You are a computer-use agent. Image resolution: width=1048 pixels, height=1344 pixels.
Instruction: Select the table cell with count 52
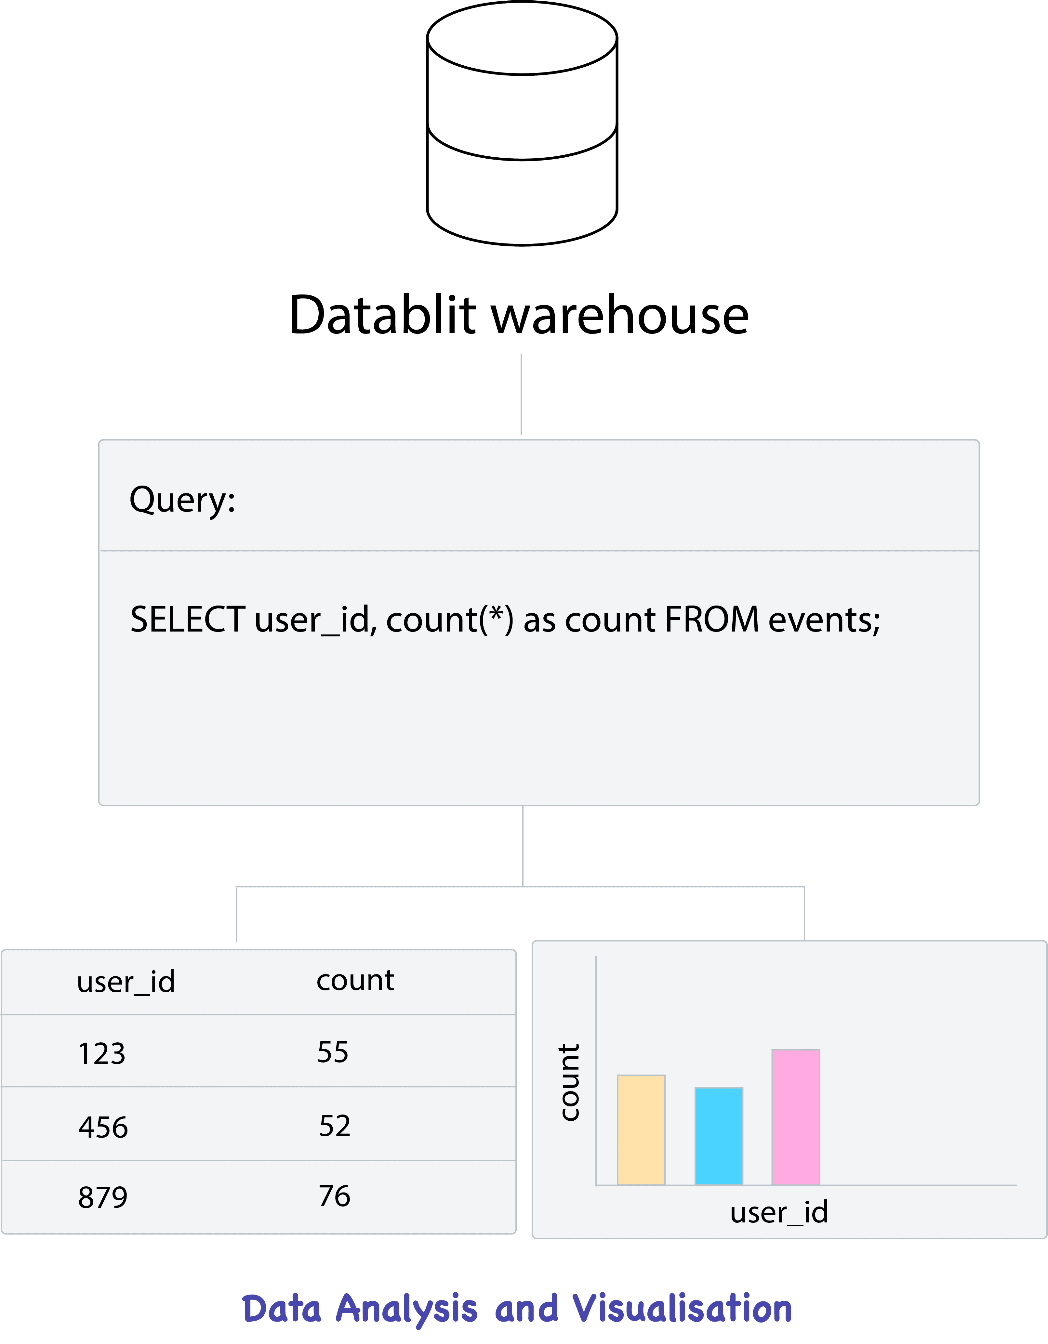(334, 1126)
